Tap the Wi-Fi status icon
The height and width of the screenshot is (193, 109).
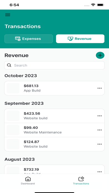93,5
